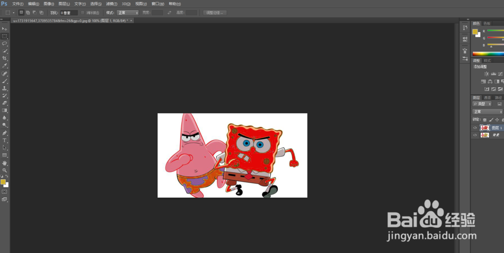Select the Rectangular Marquee tool in toolbox
Image resolution: width=504 pixels, height=253 pixels.
[5, 36]
